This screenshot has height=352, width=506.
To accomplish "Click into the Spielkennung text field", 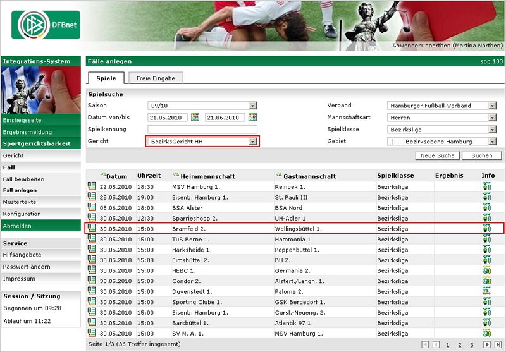I will point(202,130).
